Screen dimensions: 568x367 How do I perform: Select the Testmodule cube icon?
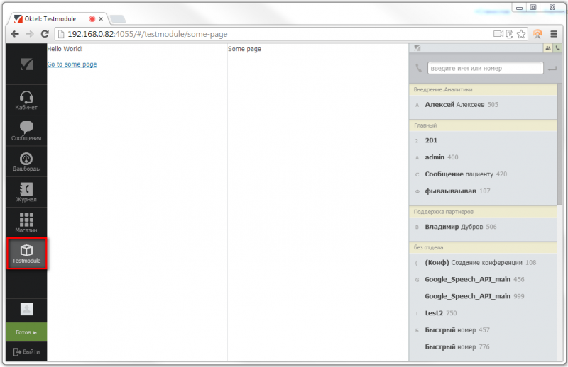click(26, 254)
